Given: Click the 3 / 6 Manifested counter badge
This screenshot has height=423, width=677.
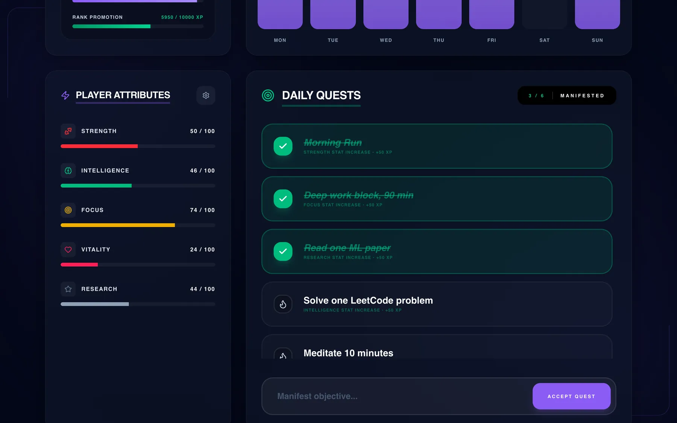Looking at the screenshot, I should click(567, 96).
